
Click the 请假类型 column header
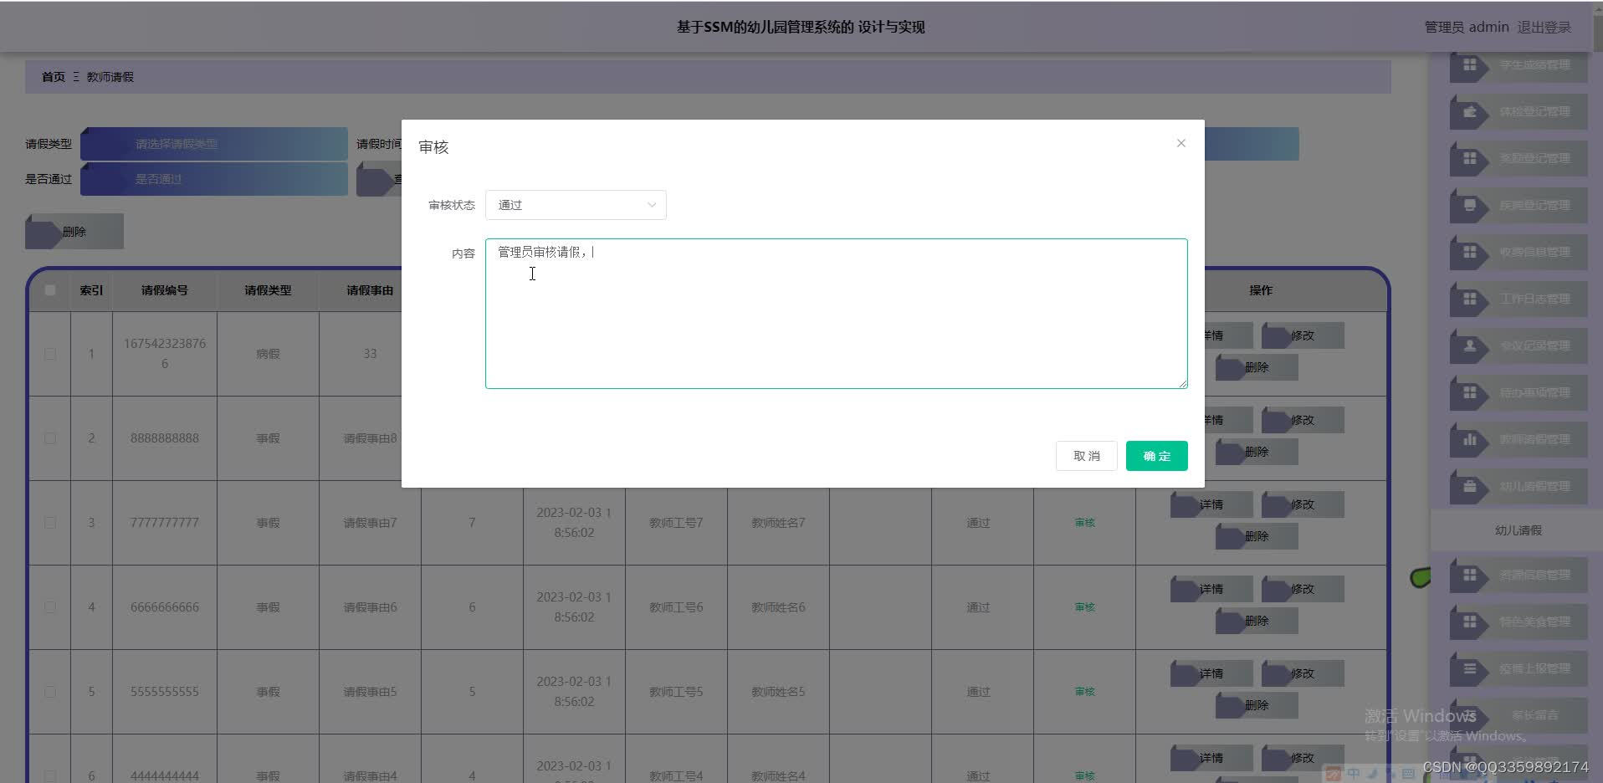pos(268,290)
